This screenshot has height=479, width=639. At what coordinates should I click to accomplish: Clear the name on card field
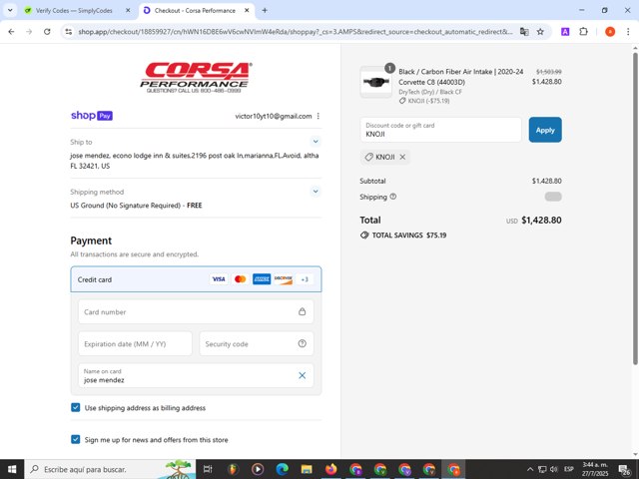click(x=302, y=375)
